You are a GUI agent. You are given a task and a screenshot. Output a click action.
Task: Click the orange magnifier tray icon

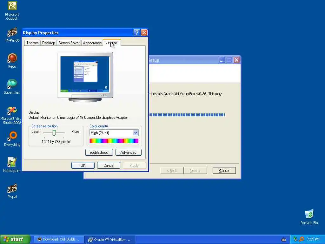click(x=302, y=239)
